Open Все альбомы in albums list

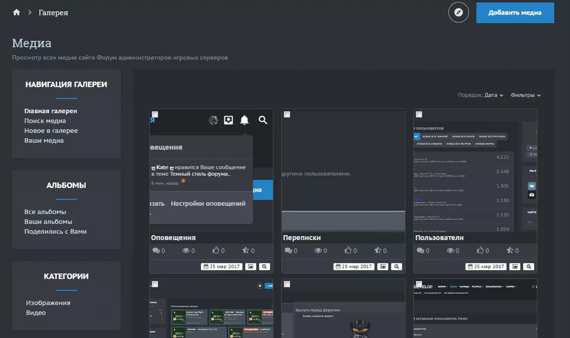(45, 212)
